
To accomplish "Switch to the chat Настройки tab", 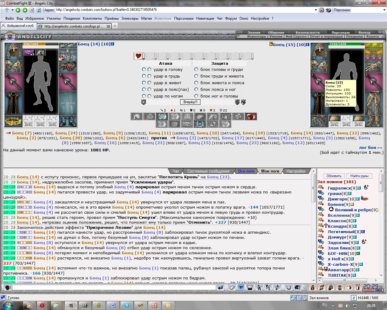I will click(x=296, y=171).
